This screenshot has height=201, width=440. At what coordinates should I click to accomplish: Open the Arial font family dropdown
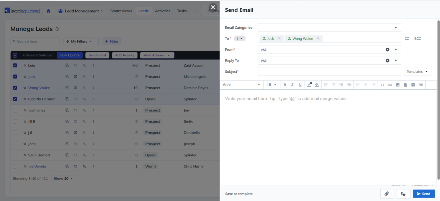[241, 85]
